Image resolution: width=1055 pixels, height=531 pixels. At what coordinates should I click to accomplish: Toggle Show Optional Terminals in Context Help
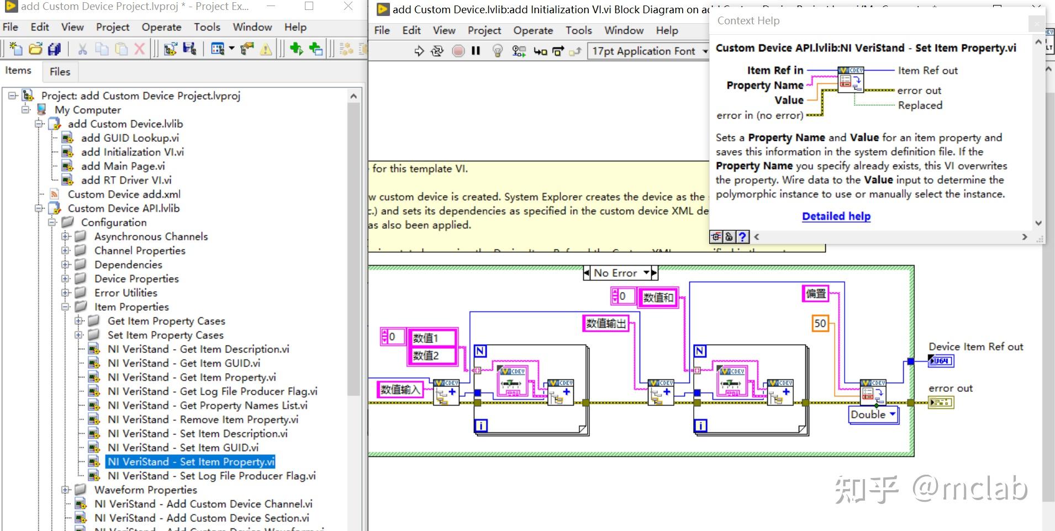(716, 237)
